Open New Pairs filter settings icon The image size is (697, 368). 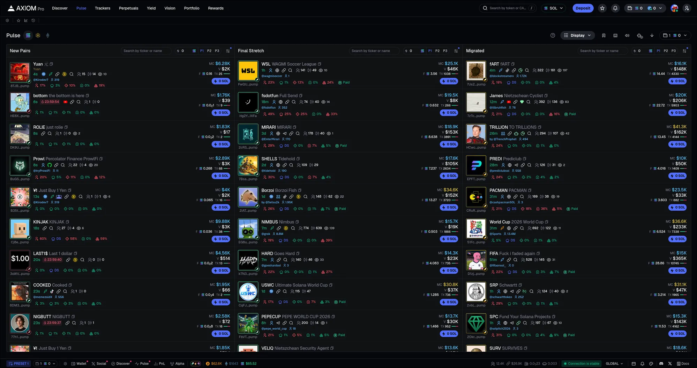[228, 51]
